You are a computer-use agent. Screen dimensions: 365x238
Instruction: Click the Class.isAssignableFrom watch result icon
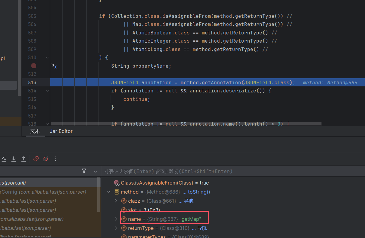coord(116,183)
